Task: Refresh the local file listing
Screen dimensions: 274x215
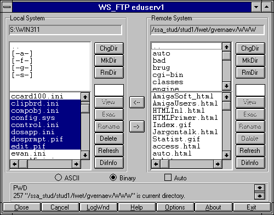Action: tap(109, 151)
